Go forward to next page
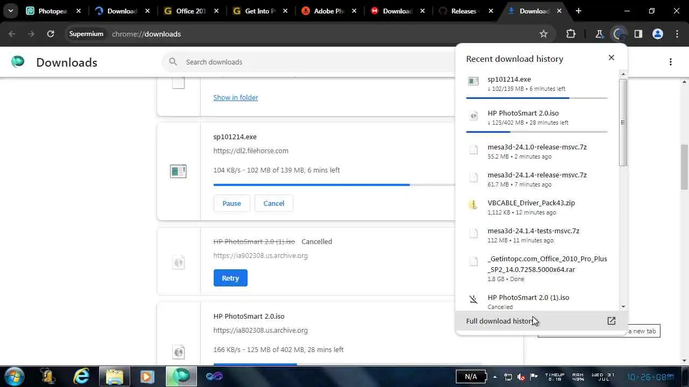 [x=31, y=34]
